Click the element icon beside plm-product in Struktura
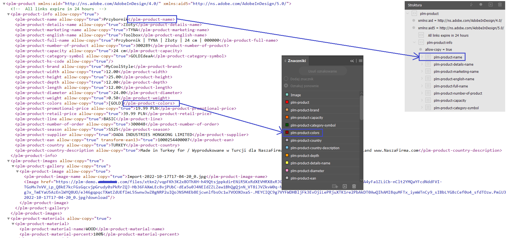 pos(414,14)
